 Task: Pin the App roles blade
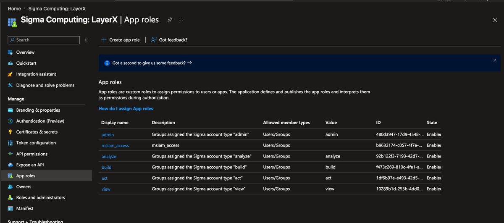click(x=170, y=20)
